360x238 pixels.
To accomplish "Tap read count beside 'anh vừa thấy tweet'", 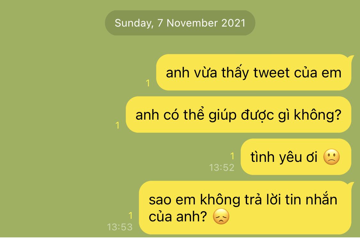I will click(x=148, y=83).
